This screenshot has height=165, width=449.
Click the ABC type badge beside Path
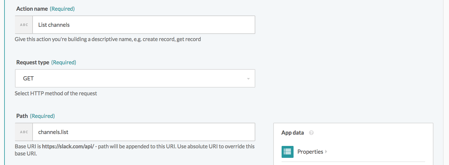point(24,132)
